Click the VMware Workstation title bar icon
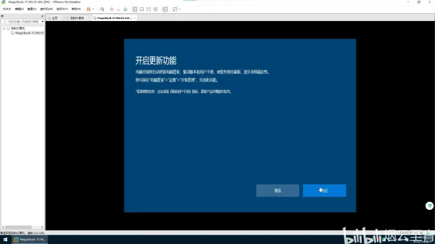 (x=3, y=2)
